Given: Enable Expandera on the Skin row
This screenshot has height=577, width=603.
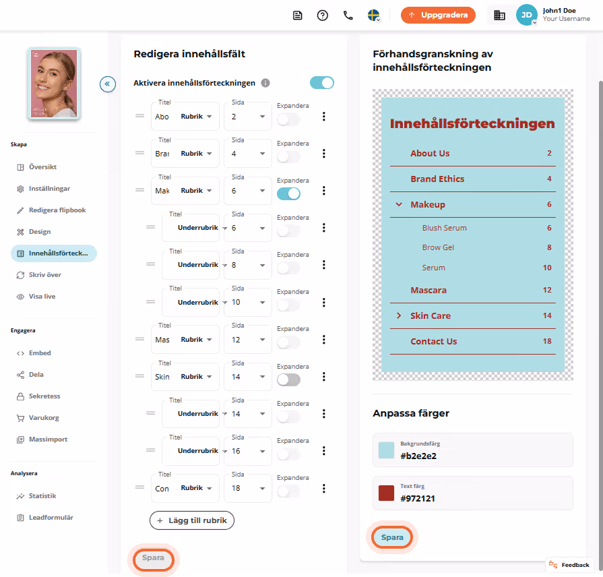Looking at the screenshot, I should coord(288,379).
